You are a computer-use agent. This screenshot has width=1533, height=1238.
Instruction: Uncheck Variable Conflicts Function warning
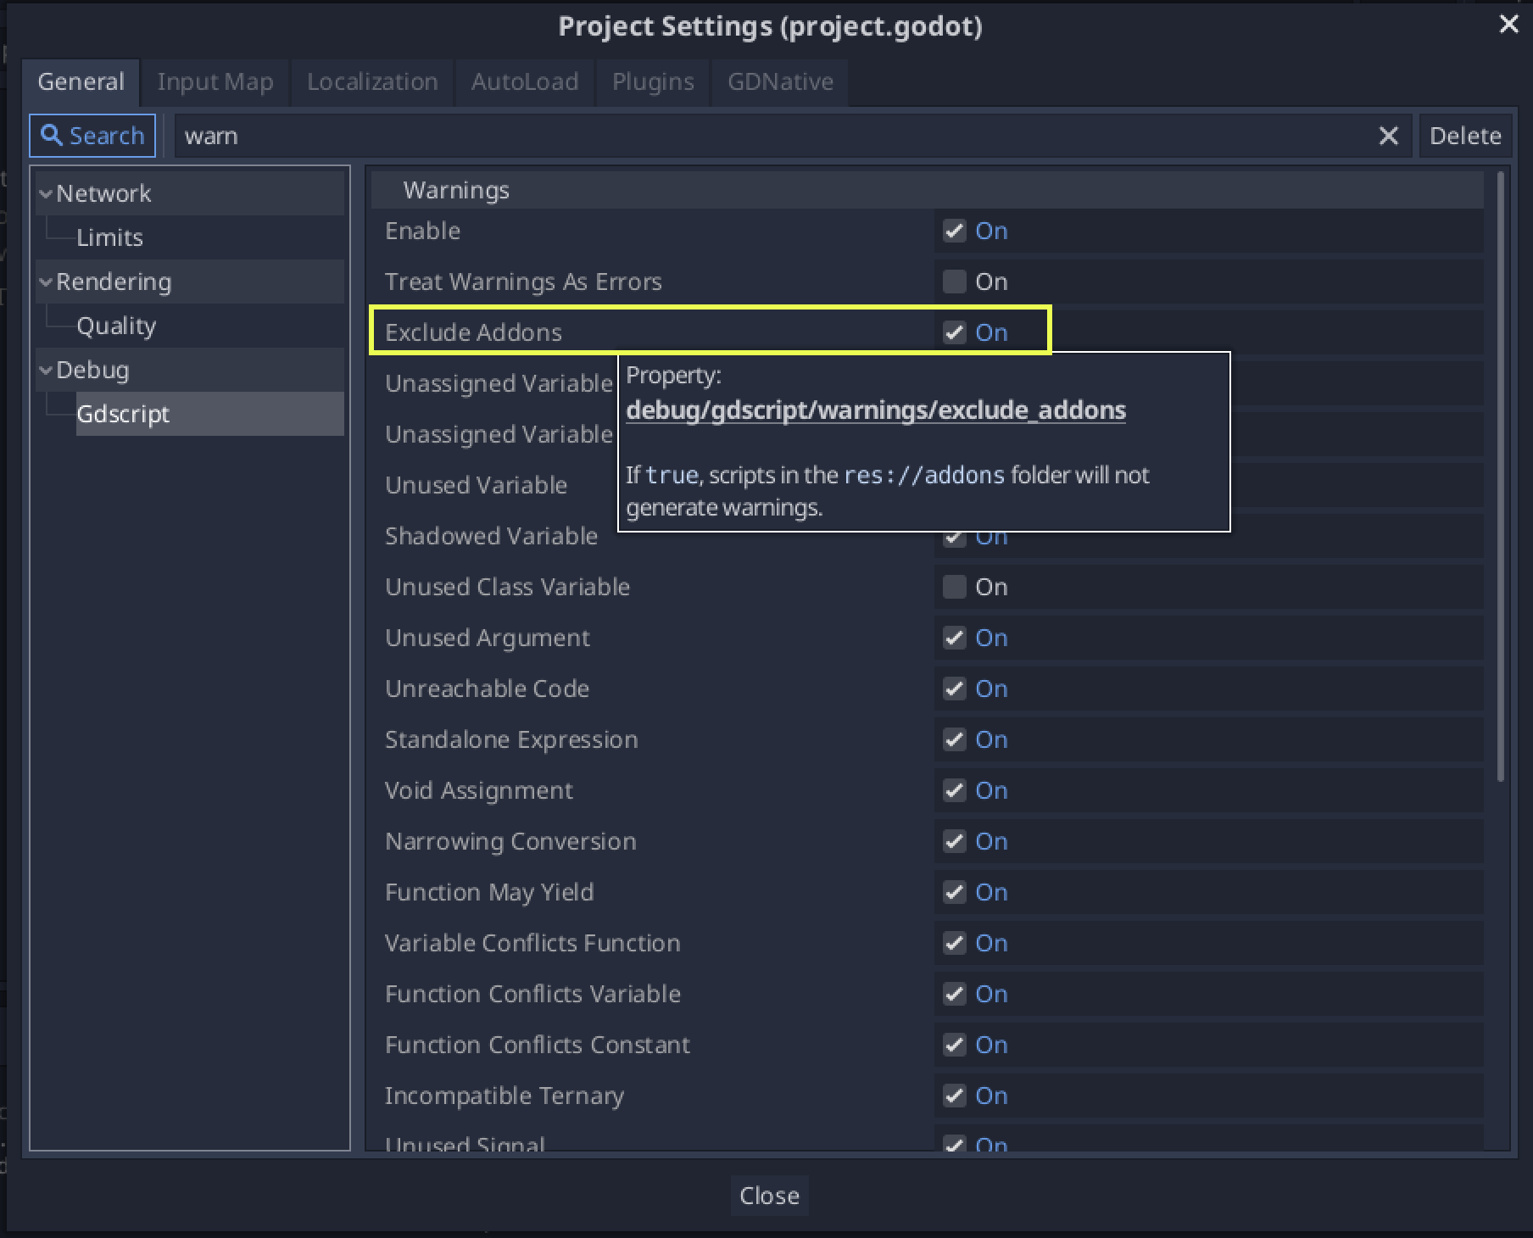(x=955, y=943)
